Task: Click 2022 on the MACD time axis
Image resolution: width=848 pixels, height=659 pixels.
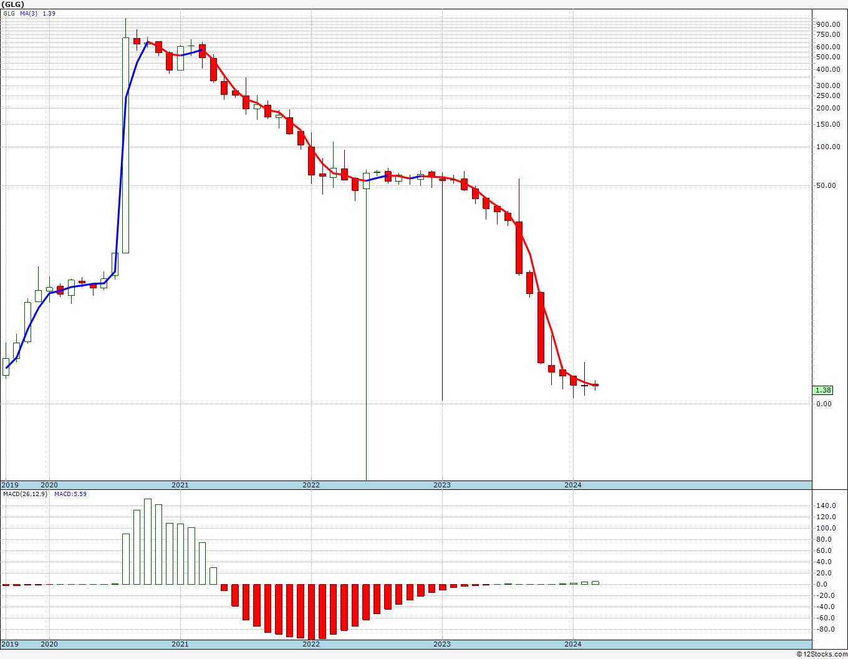Action: (x=311, y=643)
